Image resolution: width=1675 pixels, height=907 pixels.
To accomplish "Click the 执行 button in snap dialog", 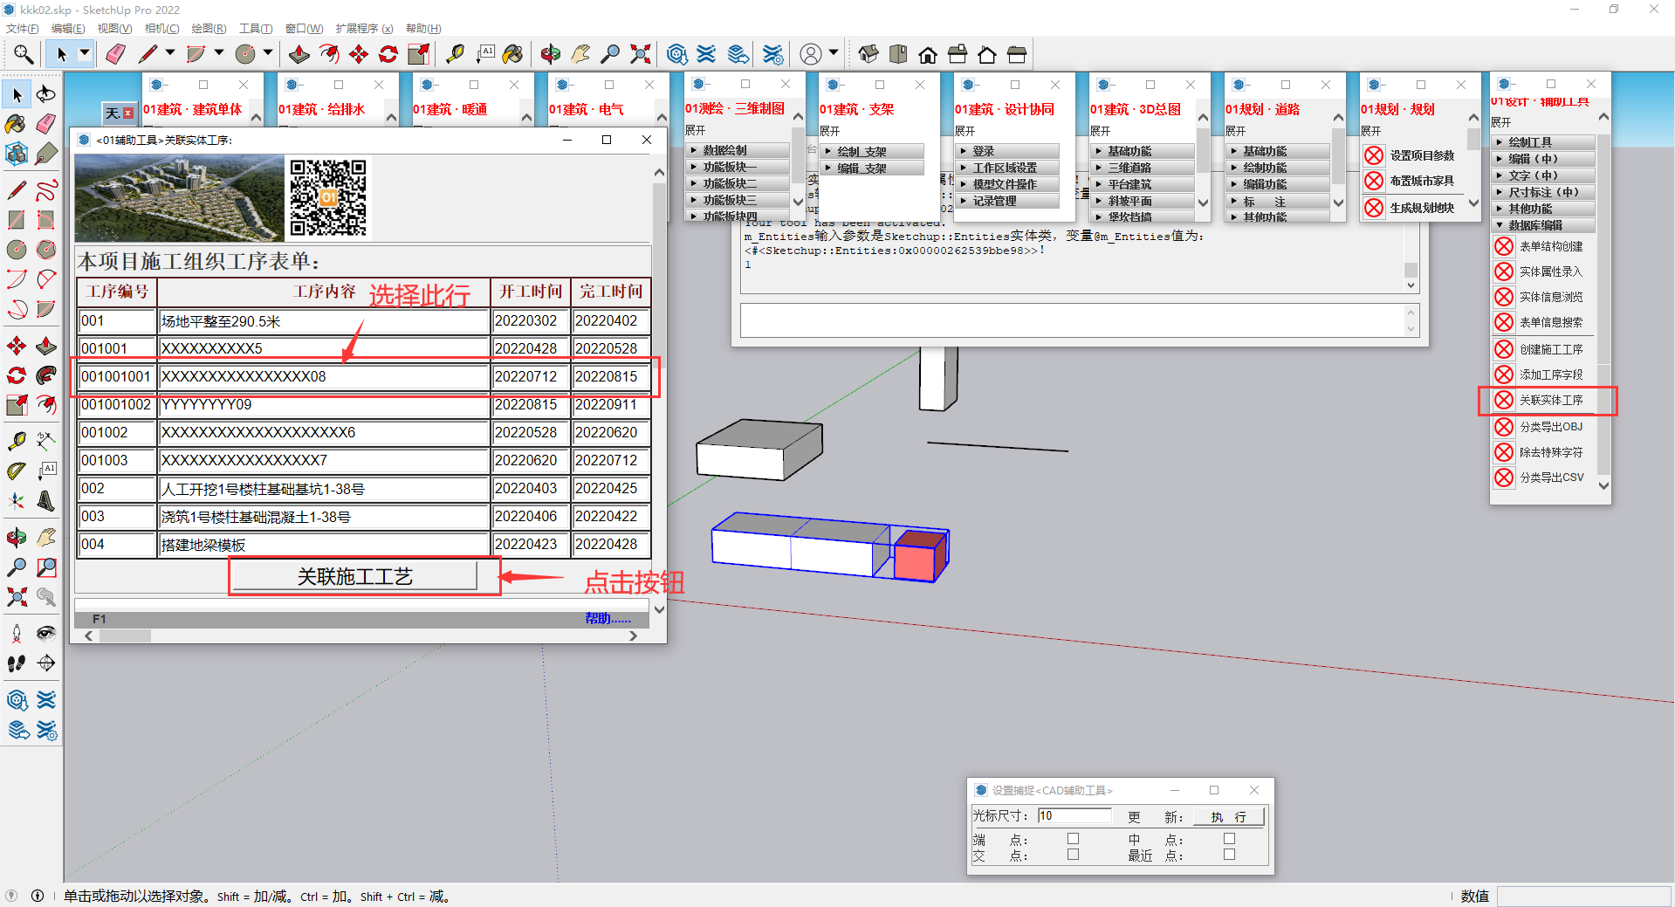I will point(1229,817).
